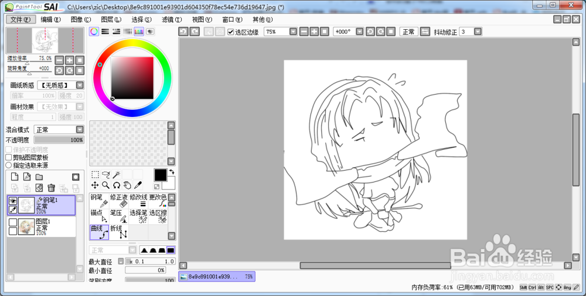The height and width of the screenshot is (296, 586).
Task: Click the 不透明度 opacity slider
Action: coord(59,140)
